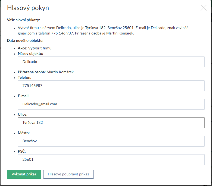
Task: Click the E-mail label
Action: [x=24, y=96]
